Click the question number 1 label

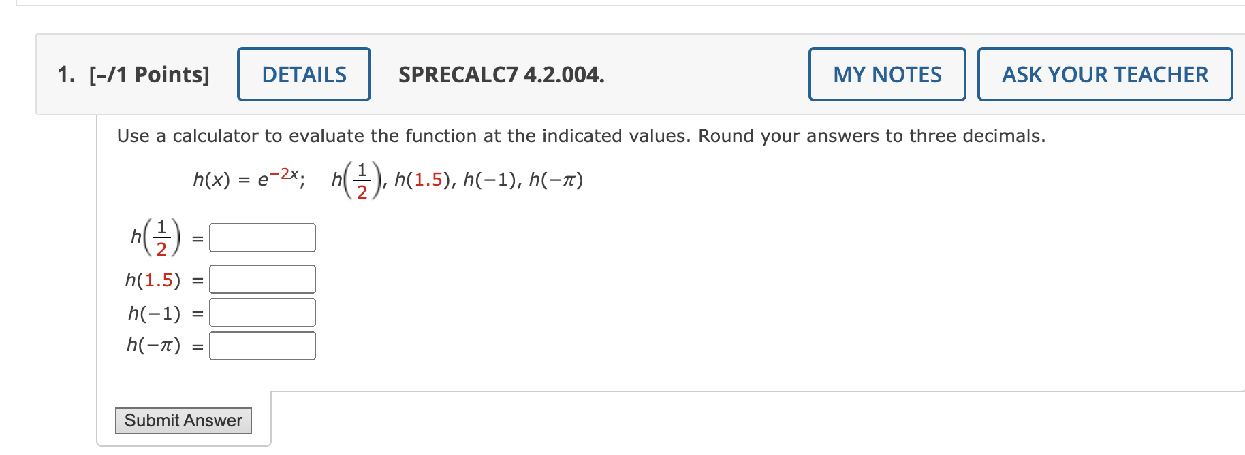coord(66,74)
